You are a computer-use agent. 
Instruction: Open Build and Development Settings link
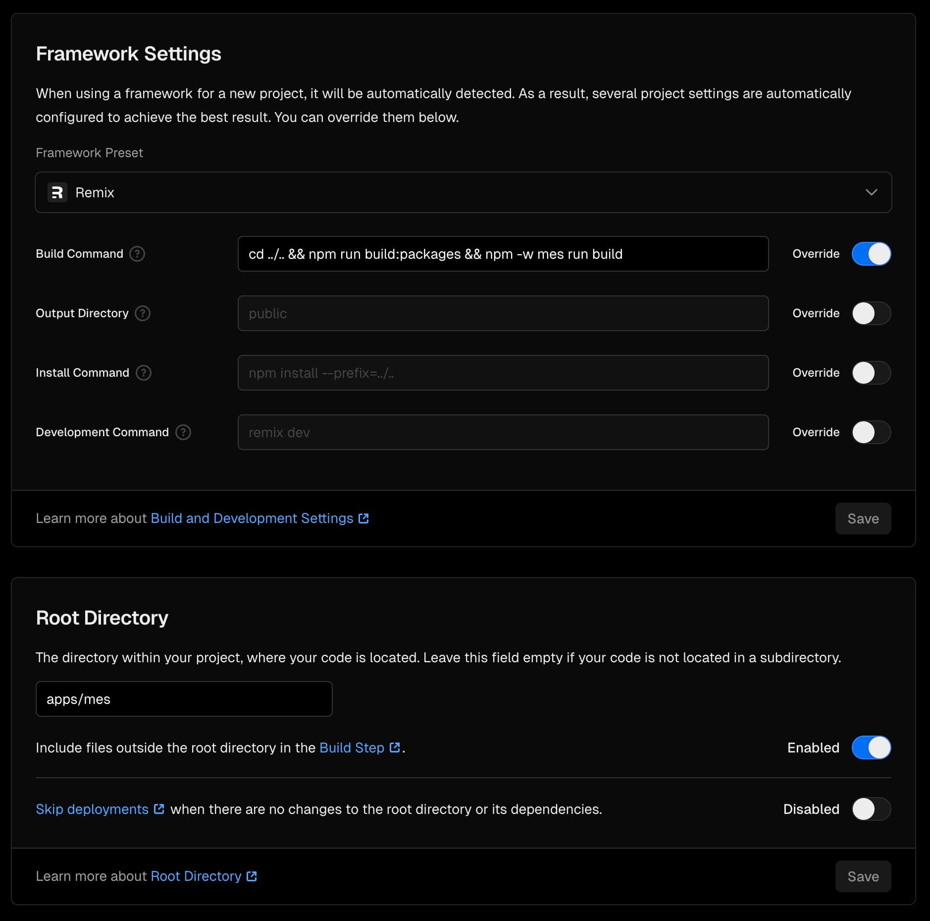pos(252,518)
